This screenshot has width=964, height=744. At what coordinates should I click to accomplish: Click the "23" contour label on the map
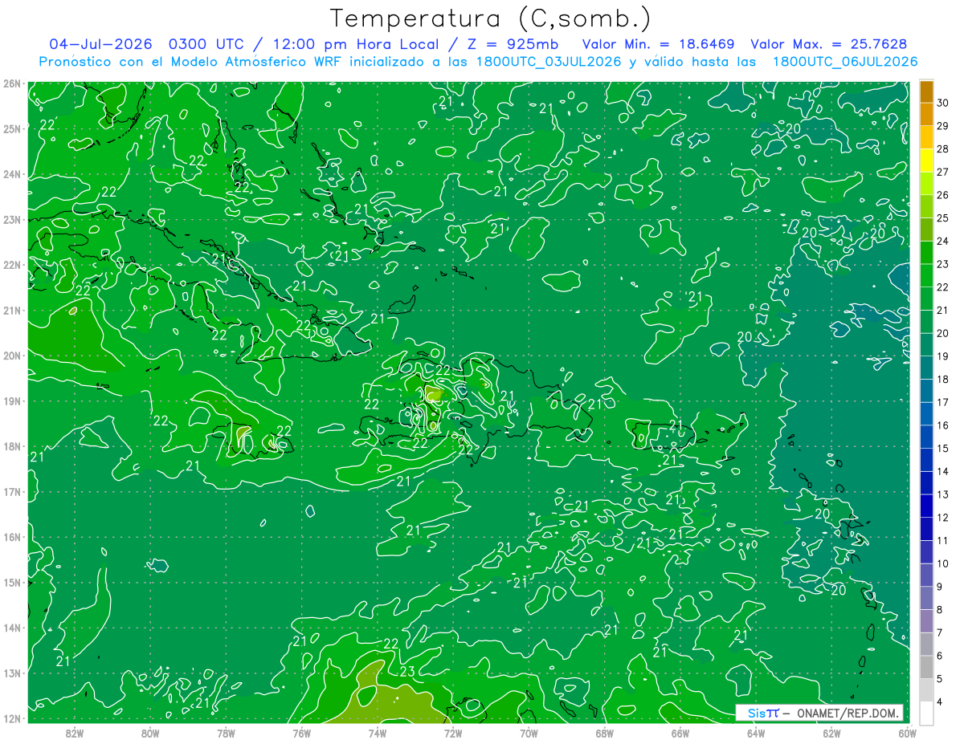(x=406, y=671)
